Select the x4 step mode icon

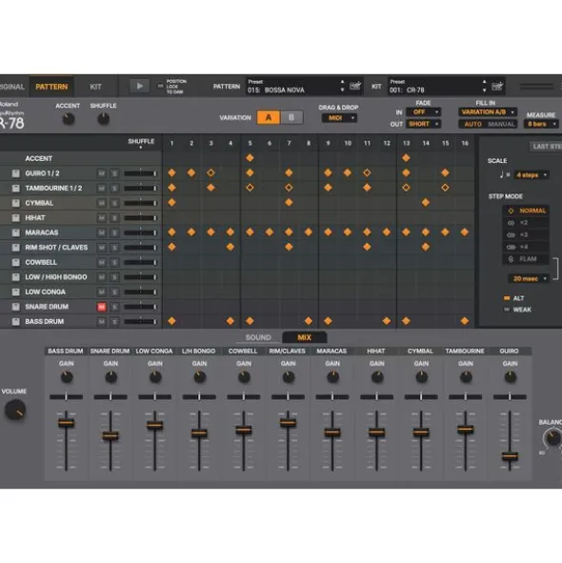pyautogui.click(x=511, y=248)
